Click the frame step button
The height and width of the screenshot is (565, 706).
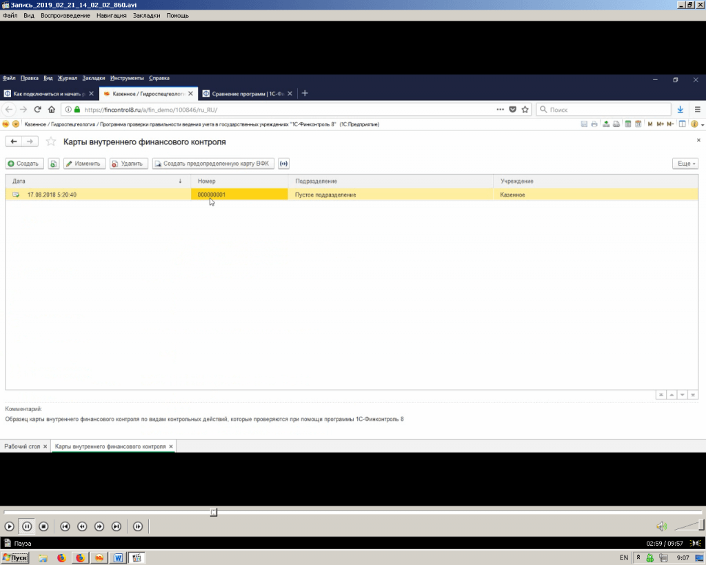tap(138, 526)
